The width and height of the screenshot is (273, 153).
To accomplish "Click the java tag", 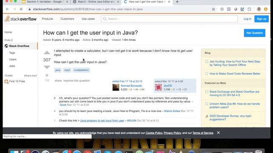I will point(58,70).
